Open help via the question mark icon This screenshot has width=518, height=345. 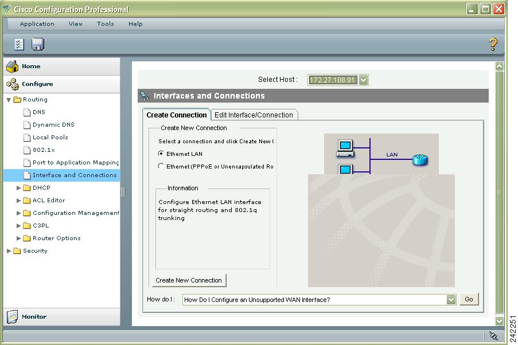click(492, 44)
